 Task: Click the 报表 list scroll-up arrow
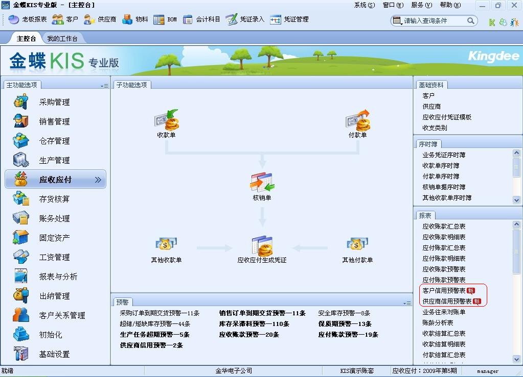coord(516,224)
